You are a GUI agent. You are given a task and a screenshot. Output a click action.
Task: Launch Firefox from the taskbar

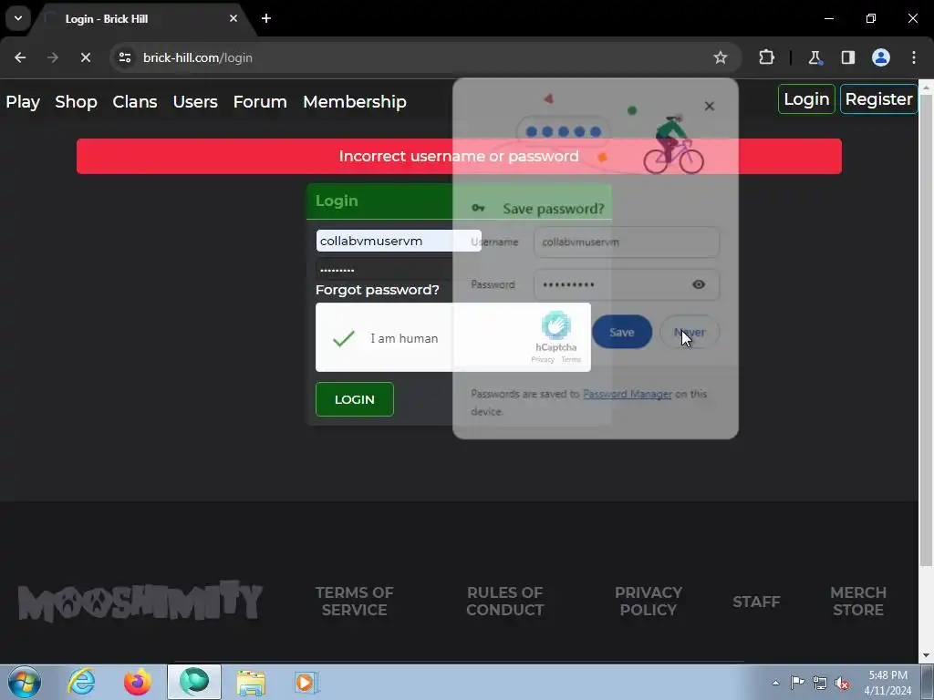coord(137,682)
